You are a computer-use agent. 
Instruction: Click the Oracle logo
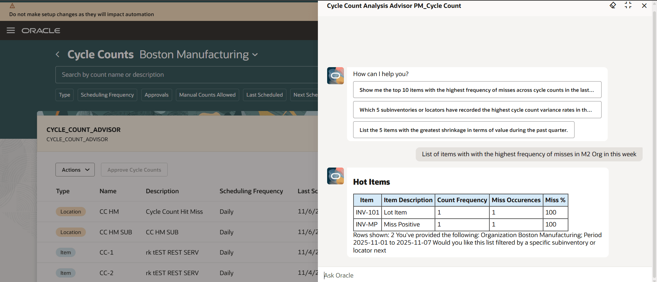coord(41,30)
